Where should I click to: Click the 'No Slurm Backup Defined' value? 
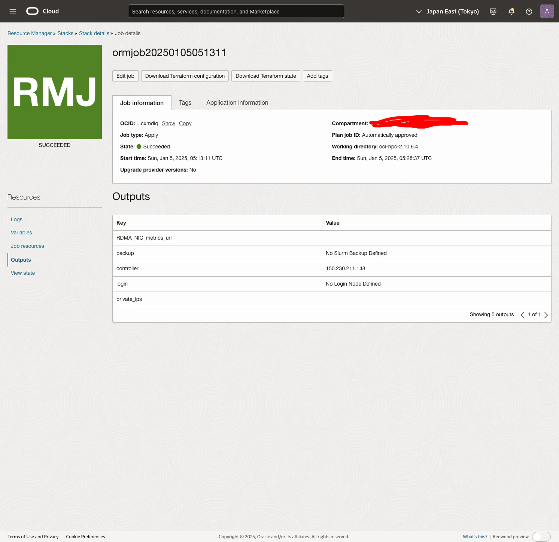click(356, 253)
